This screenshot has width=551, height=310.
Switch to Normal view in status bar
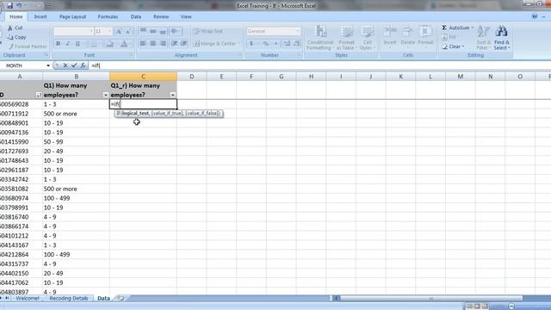[x=469, y=307]
